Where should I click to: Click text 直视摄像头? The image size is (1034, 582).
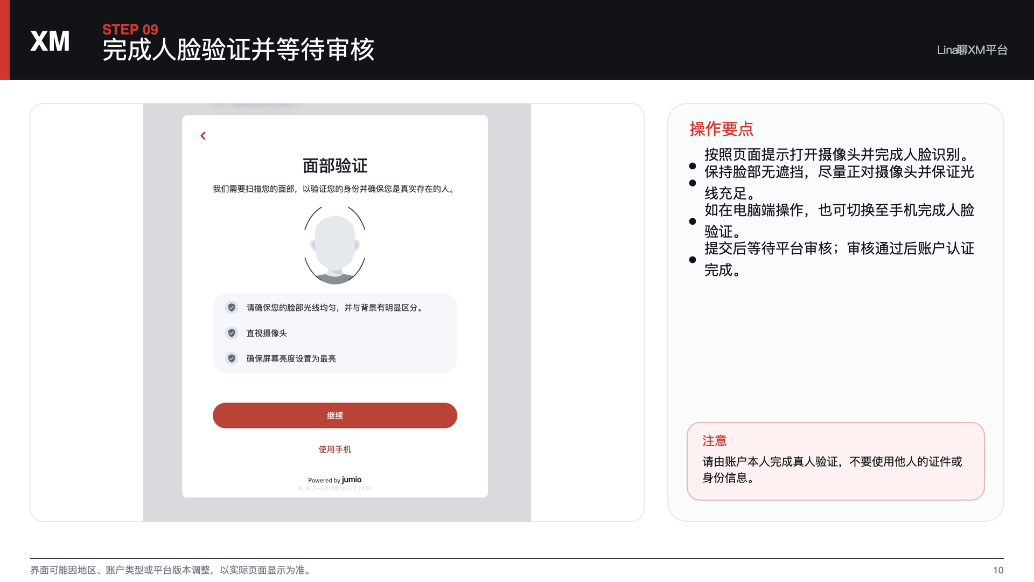tap(267, 333)
